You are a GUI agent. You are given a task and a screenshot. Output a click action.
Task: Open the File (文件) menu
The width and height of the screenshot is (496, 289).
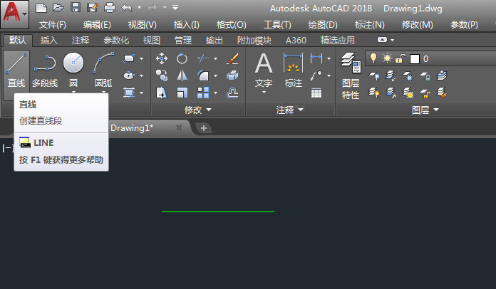(x=53, y=25)
